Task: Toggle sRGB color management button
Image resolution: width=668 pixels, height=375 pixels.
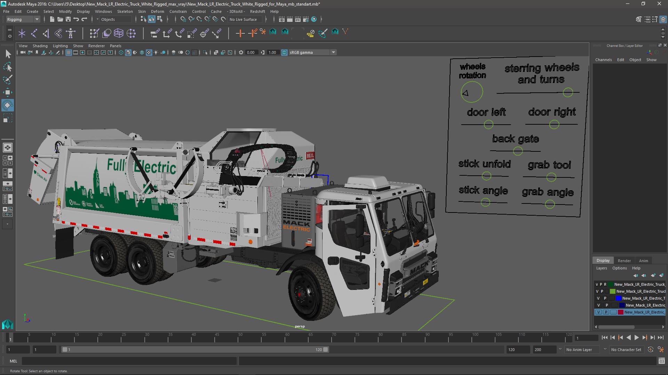Action: (x=284, y=52)
